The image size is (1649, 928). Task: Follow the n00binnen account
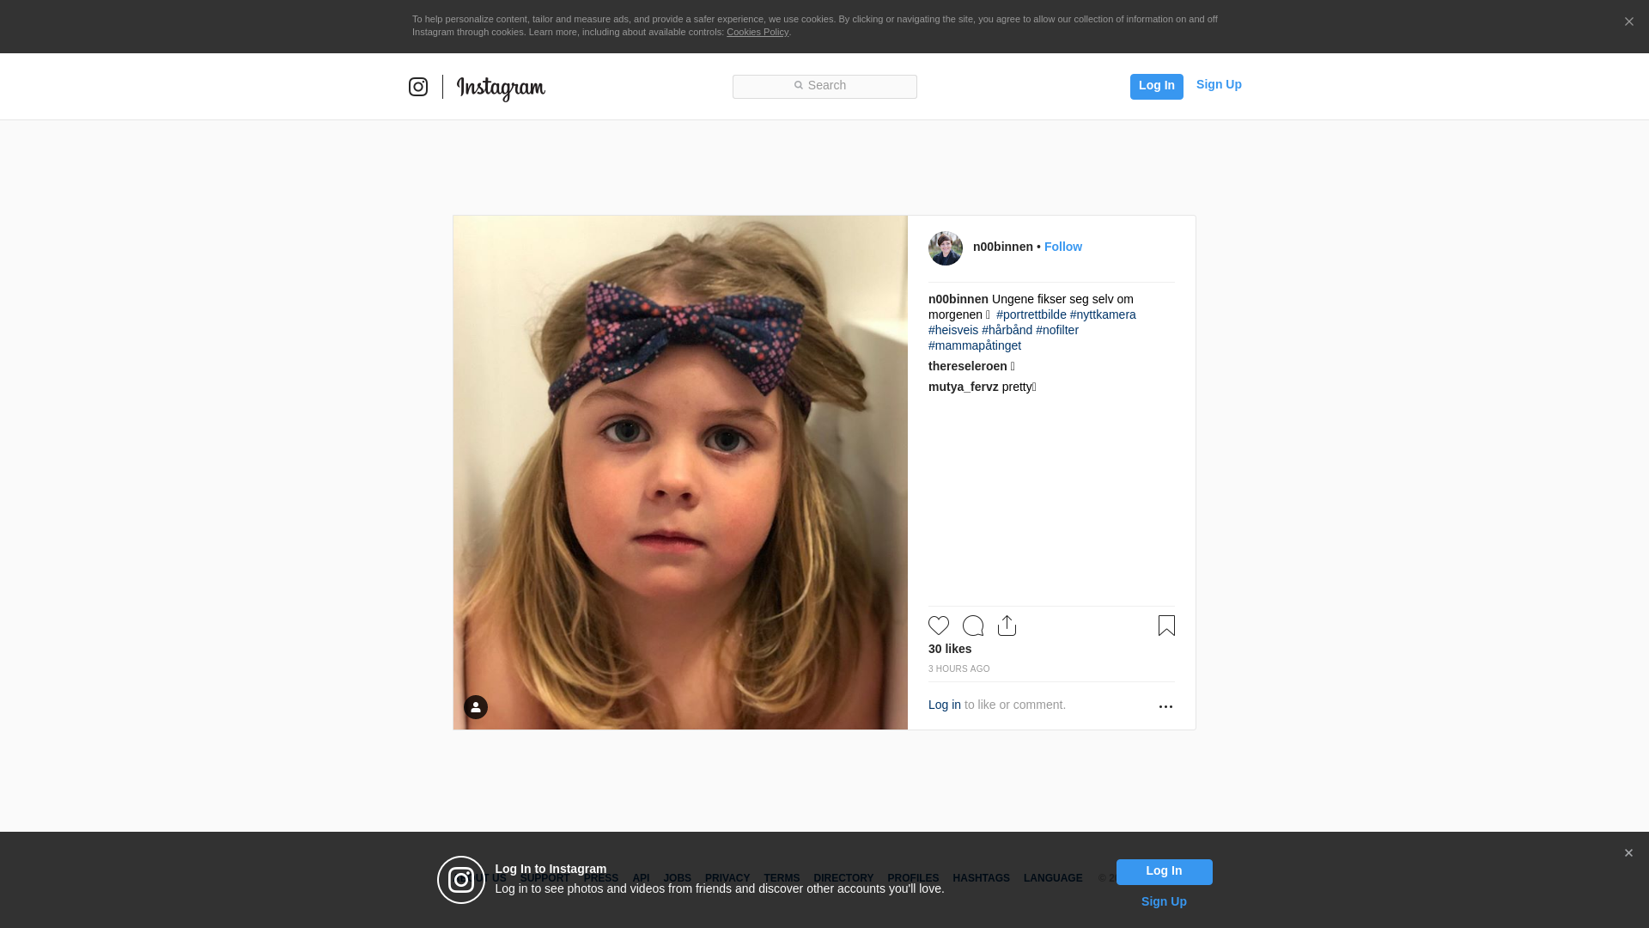point(1063,247)
